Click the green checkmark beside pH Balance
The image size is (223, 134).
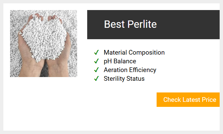point(97,61)
